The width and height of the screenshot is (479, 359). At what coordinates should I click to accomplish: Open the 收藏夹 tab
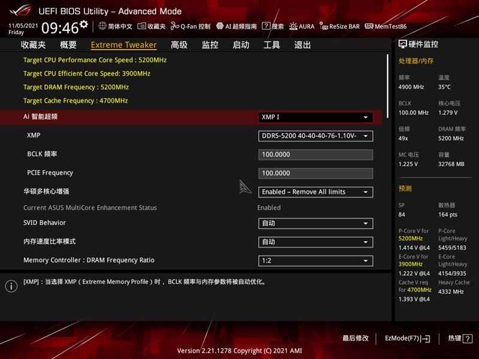coord(34,45)
